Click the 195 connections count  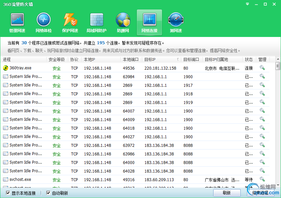pyautogui.click(x=101, y=43)
